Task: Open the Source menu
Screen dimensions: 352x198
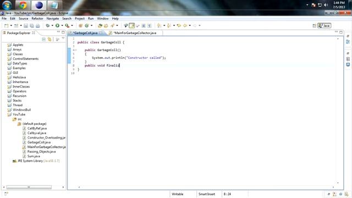Action: point(23,19)
